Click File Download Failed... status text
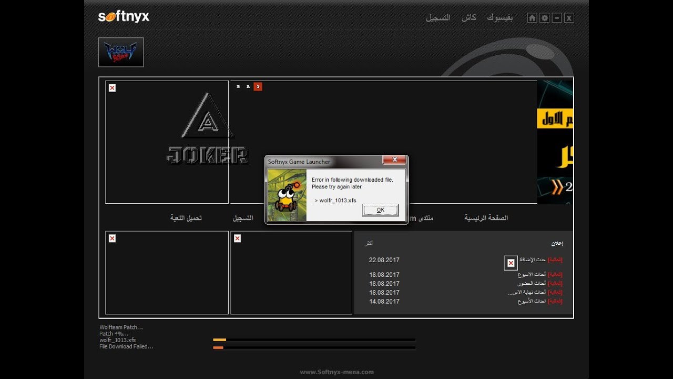This screenshot has width=673, height=379. coord(126,346)
